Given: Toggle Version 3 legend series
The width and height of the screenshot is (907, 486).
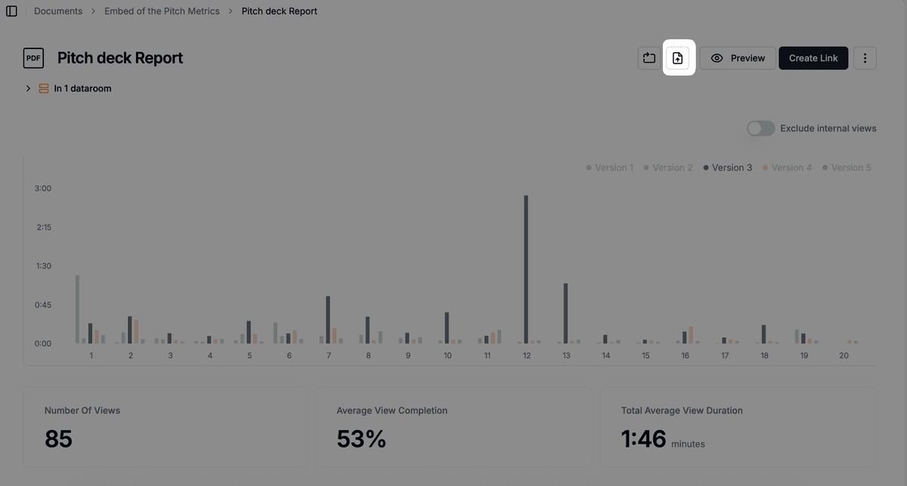Looking at the screenshot, I should [728, 168].
